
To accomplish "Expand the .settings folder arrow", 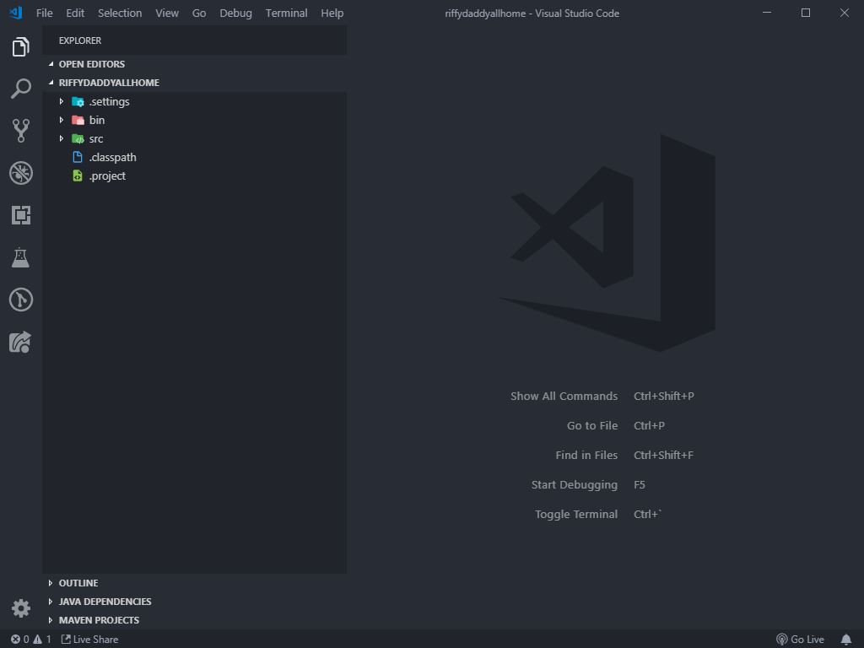I will (61, 101).
